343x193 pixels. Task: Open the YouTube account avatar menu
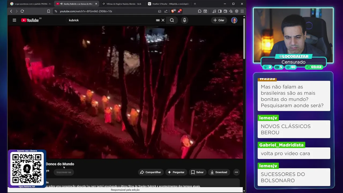[234, 20]
